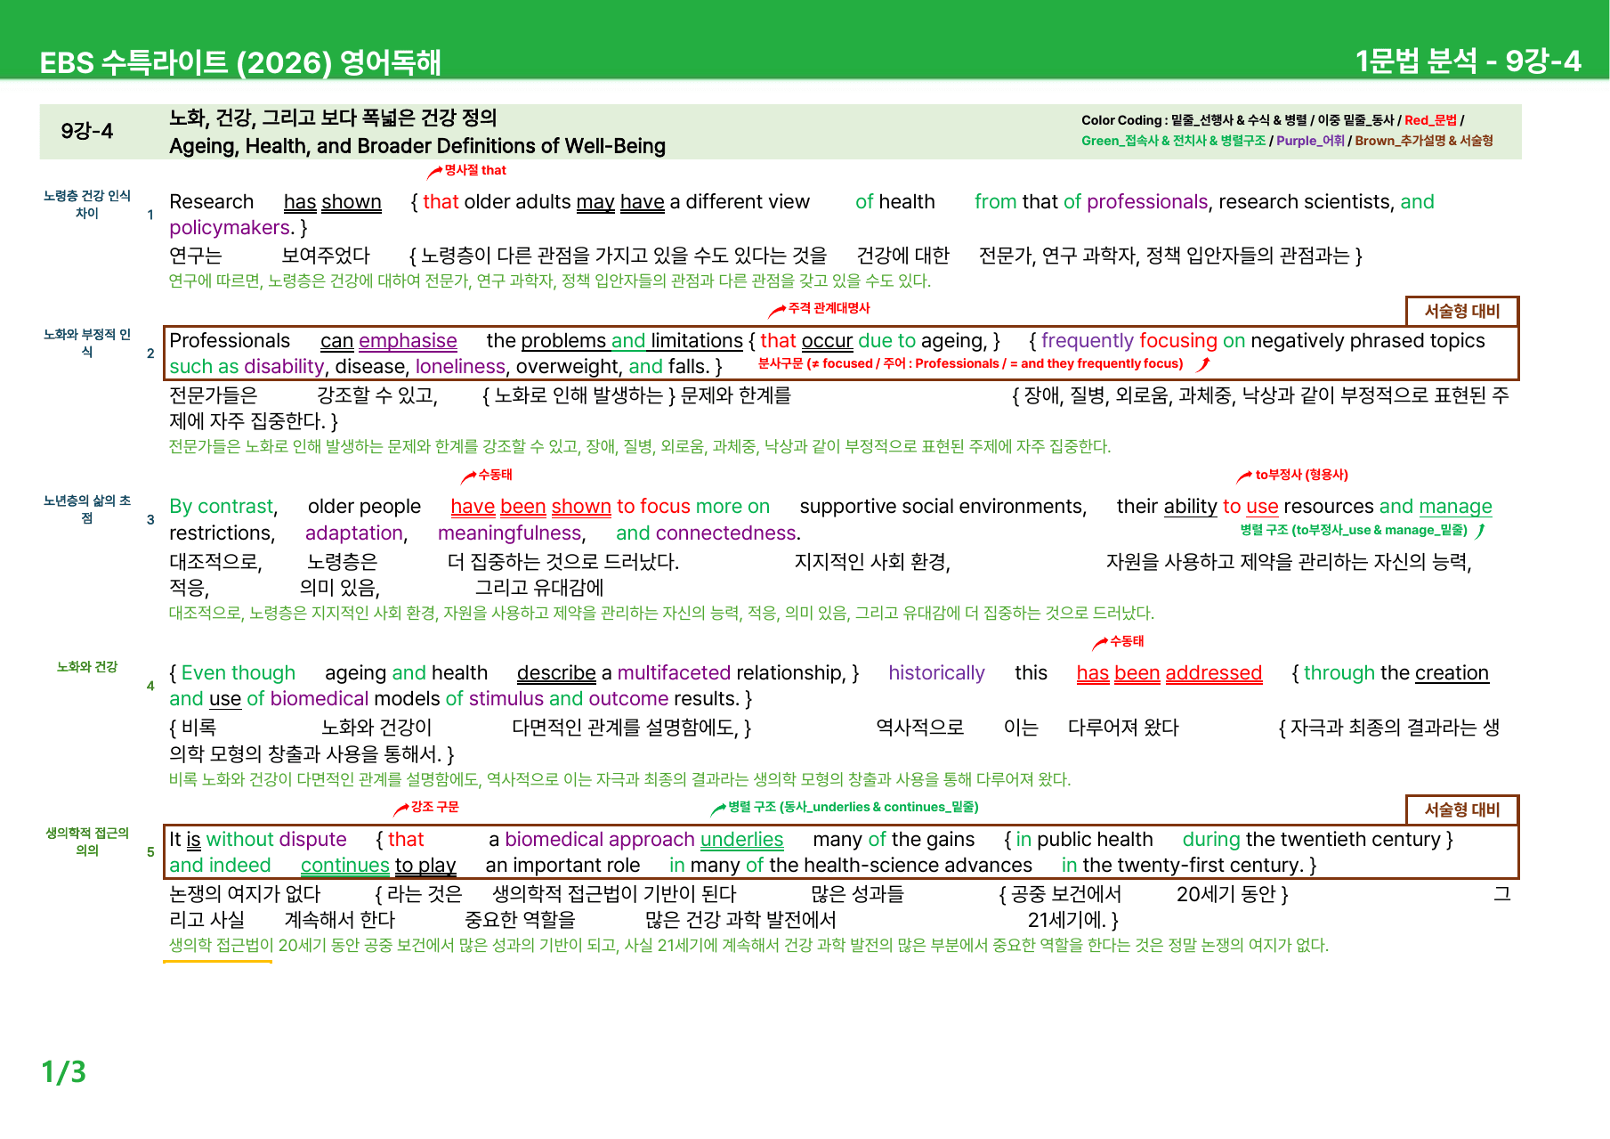1610x1139 pixels.
Task: Click the green translation starting '전문가들은 노화로'
Action: click(x=640, y=447)
